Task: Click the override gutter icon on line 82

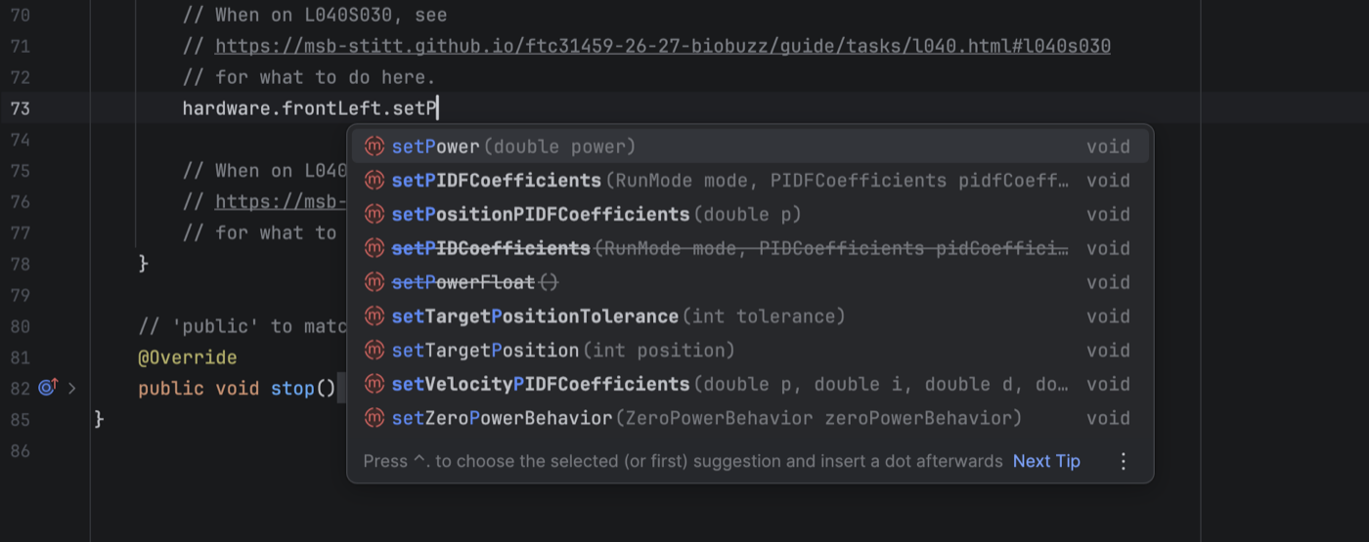Action: (49, 388)
